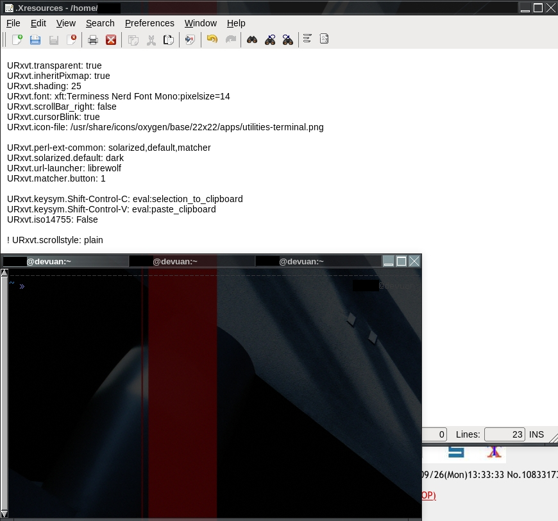Open the Search menu
558x521 pixels.
pyautogui.click(x=100, y=23)
